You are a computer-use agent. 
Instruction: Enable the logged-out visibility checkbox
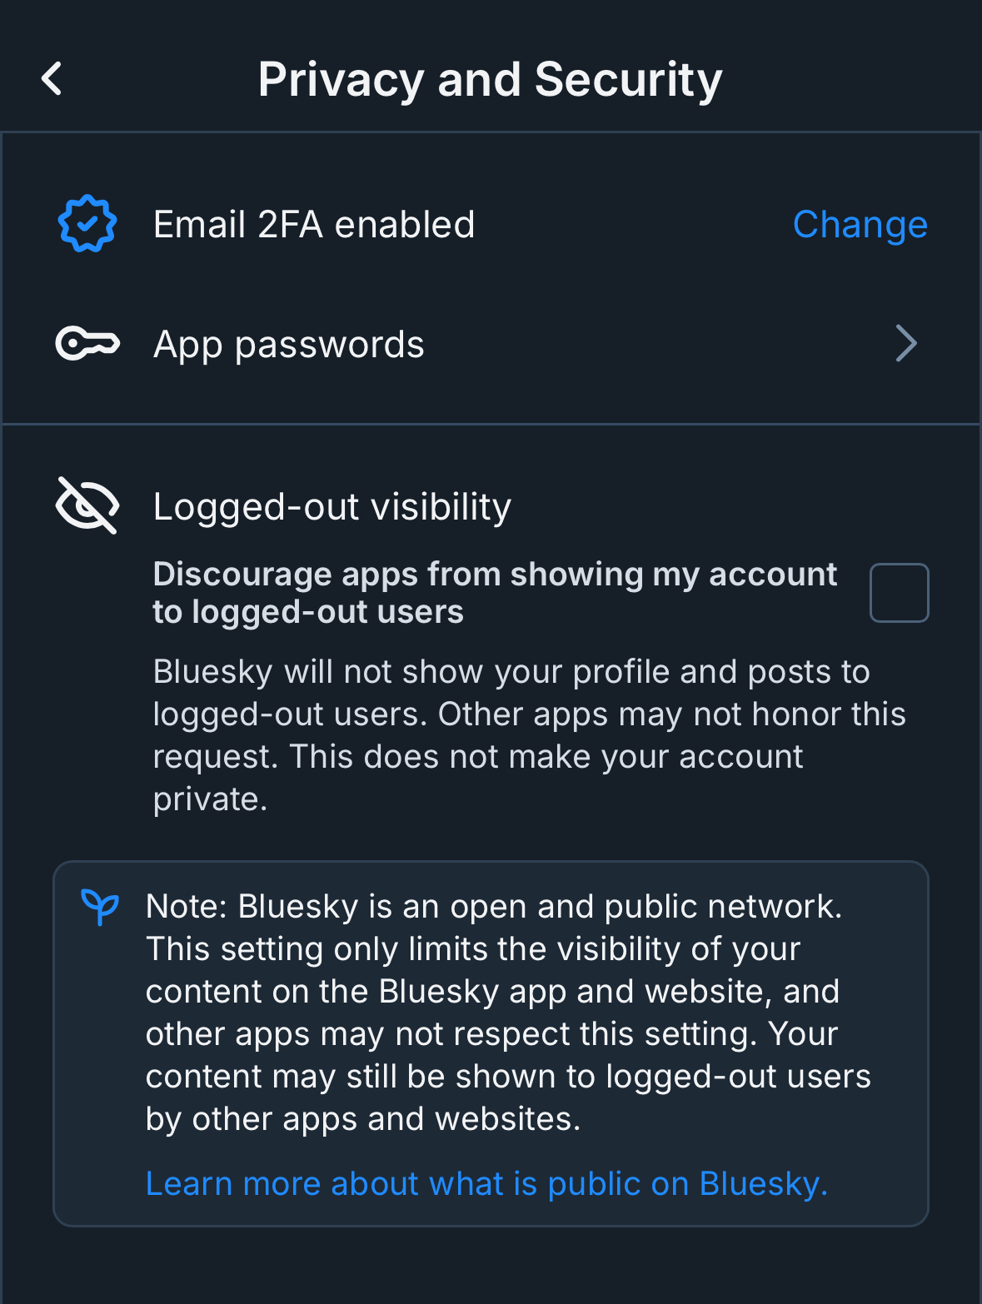click(x=899, y=593)
